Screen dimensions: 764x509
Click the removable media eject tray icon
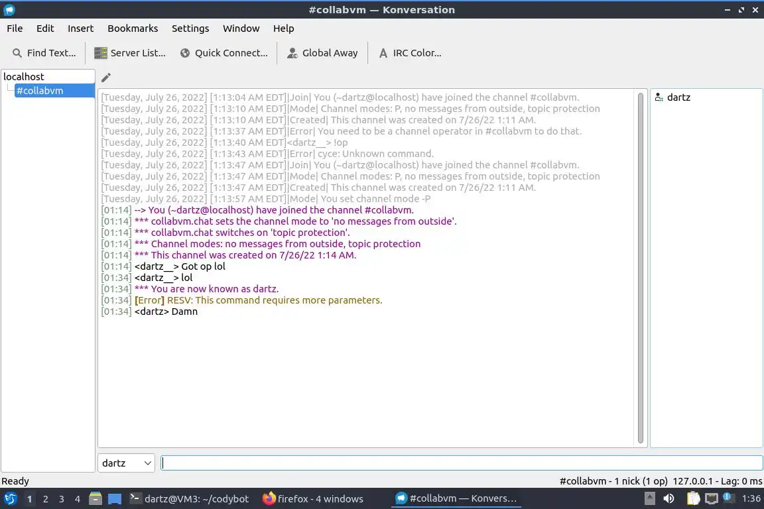[649, 499]
